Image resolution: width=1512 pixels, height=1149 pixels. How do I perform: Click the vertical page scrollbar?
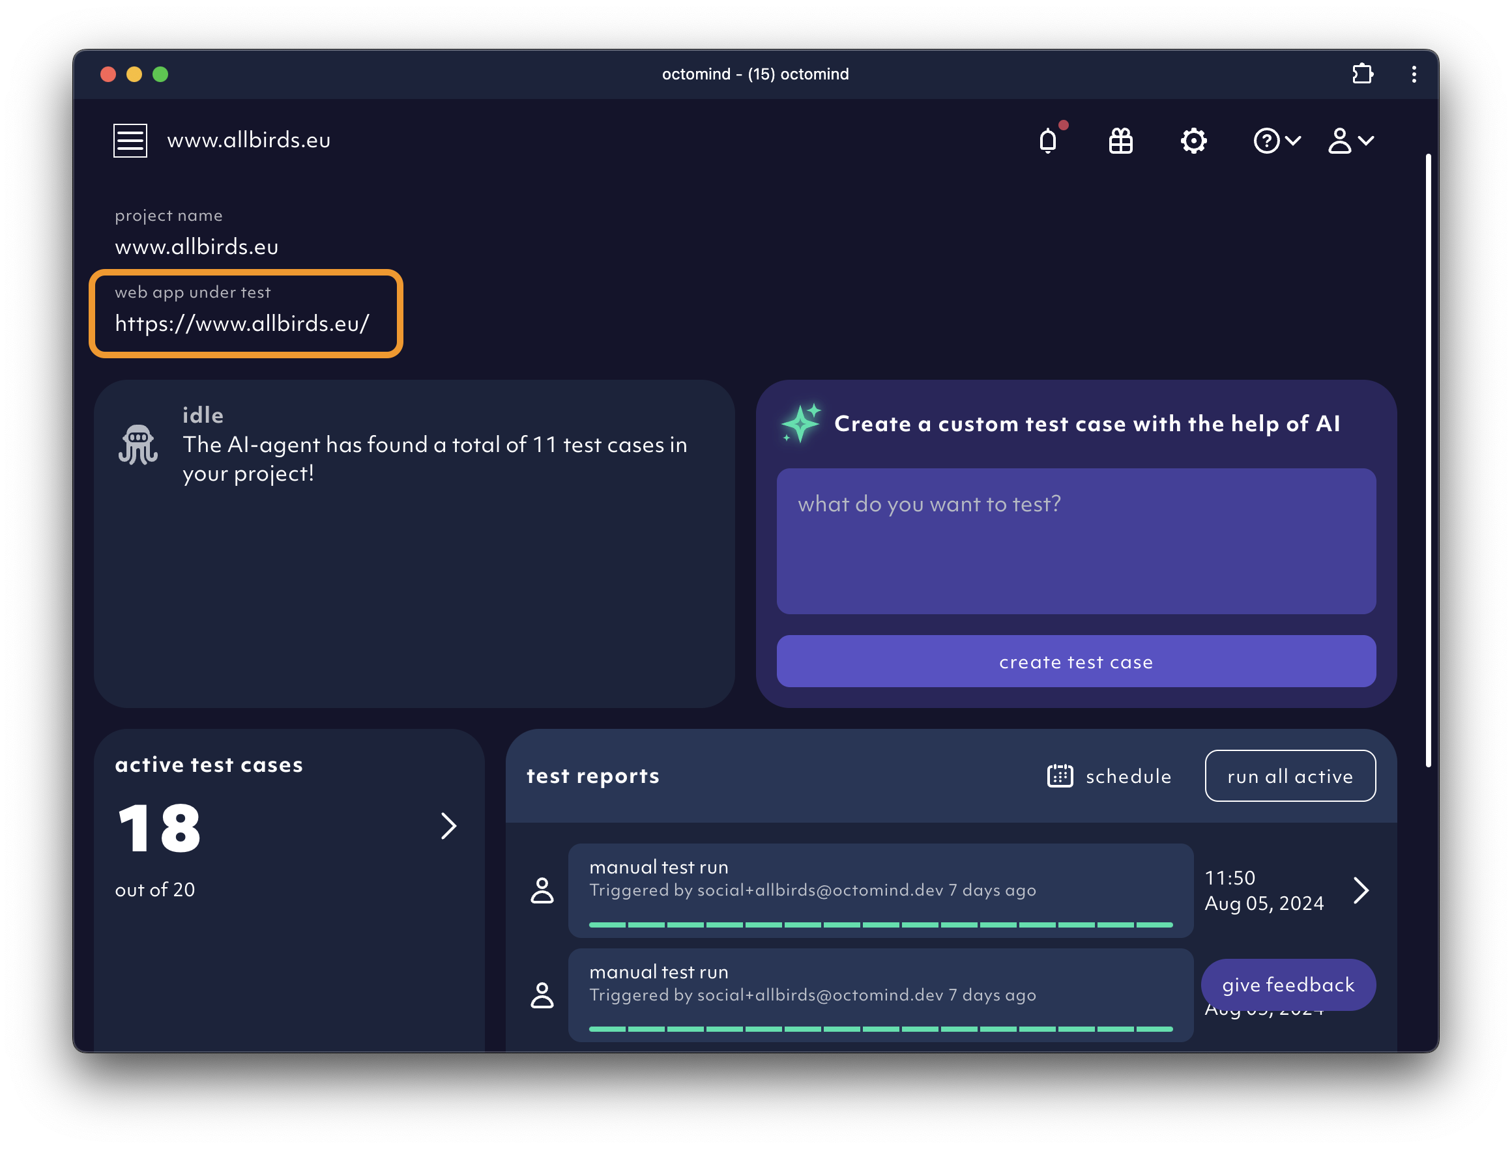pos(1428,461)
